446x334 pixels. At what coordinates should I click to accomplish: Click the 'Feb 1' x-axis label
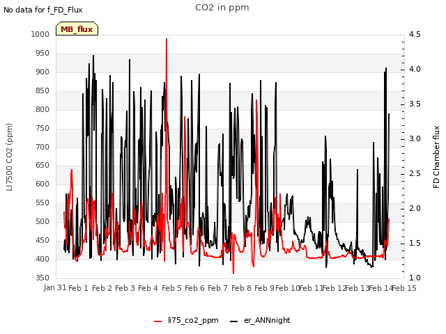pos(79,288)
